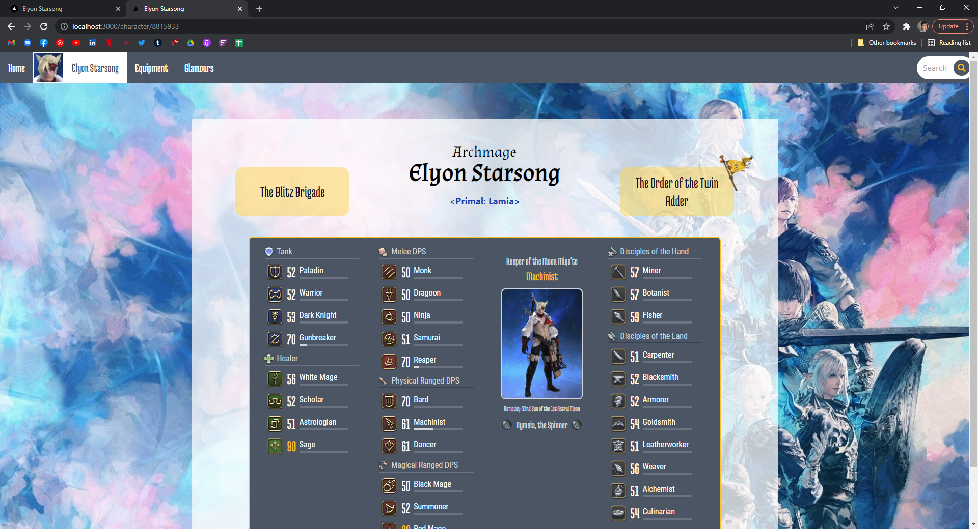Click the Paladin job icon
978x529 pixels.
(x=275, y=272)
